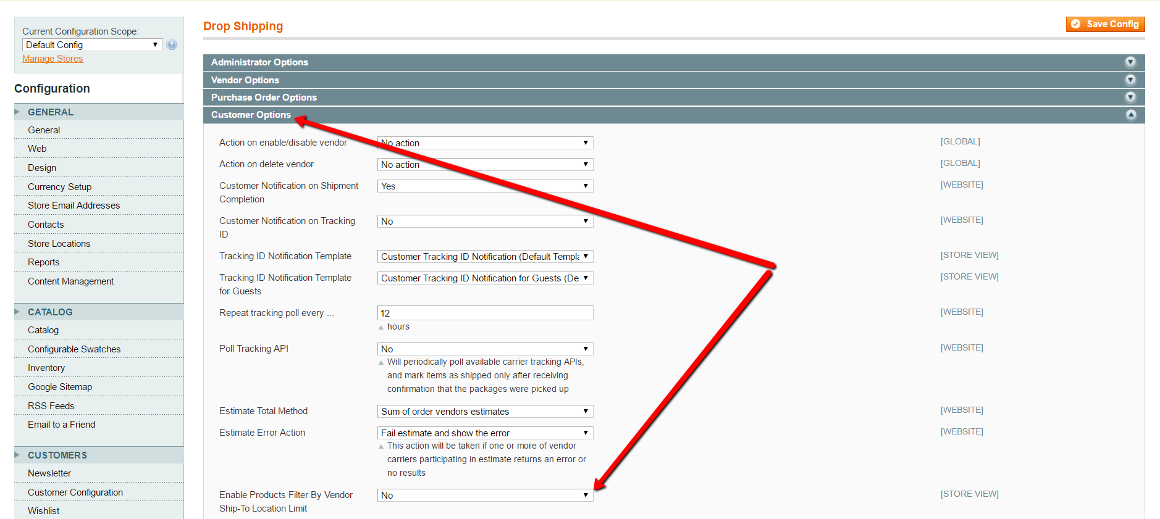Choose Tracking ID Notification Template for Guests
Image resolution: width=1160 pixels, height=519 pixels.
(485, 278)
